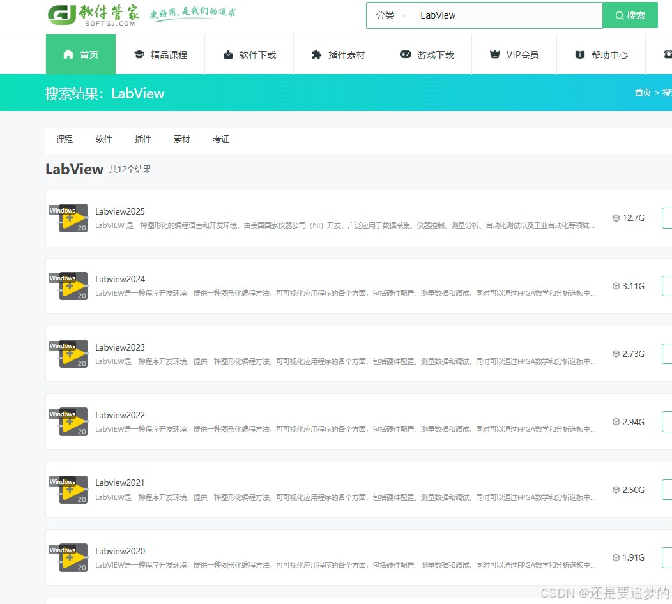
Task: Click the home icon beside 首页 in the navigation bar
Action: (x=68, y=54)
